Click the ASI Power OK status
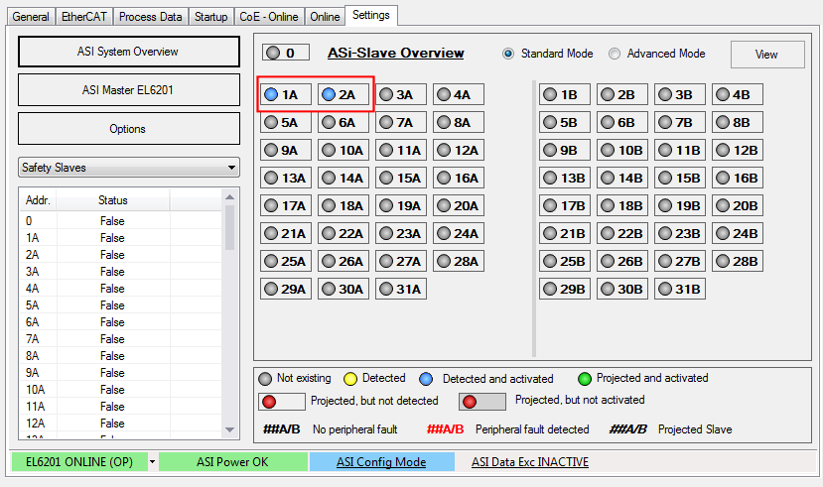823x487 pixels. coord(232,462)
